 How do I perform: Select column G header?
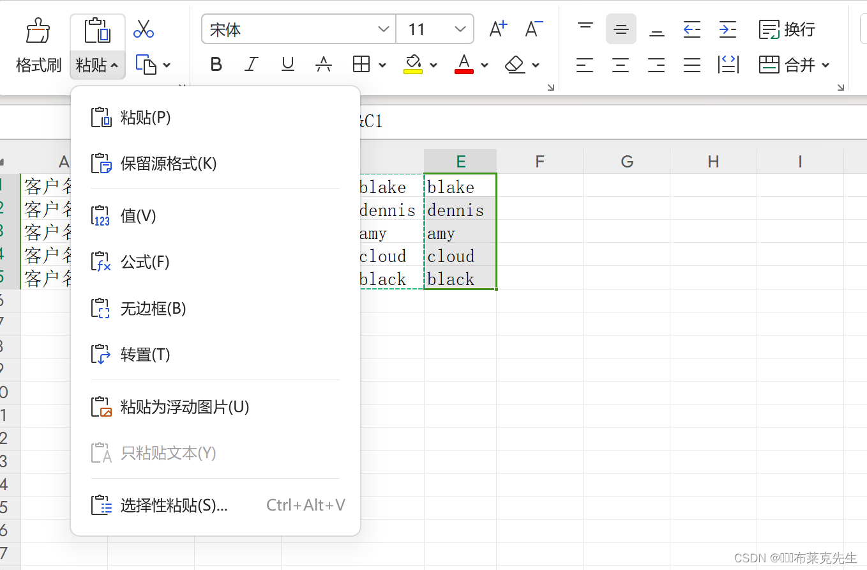point(627,162)
